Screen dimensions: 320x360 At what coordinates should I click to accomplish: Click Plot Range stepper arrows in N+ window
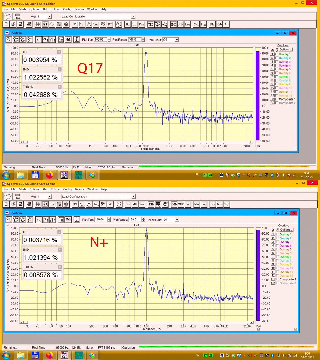143,220
